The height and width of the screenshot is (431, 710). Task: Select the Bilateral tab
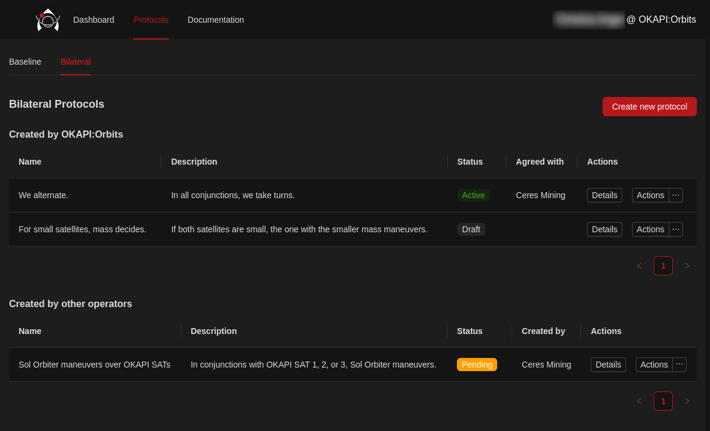click(x=76, y=62)
